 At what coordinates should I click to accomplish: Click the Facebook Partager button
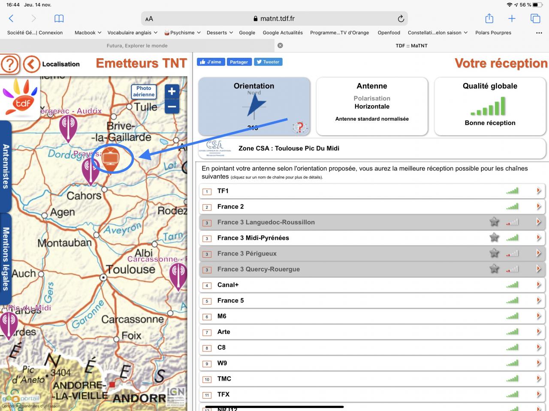239,62
